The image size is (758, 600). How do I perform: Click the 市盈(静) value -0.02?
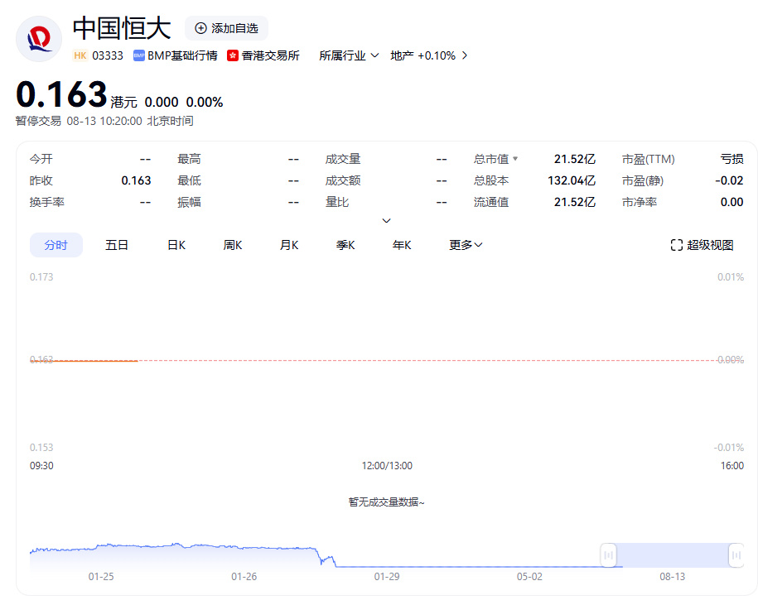point(729,180)
